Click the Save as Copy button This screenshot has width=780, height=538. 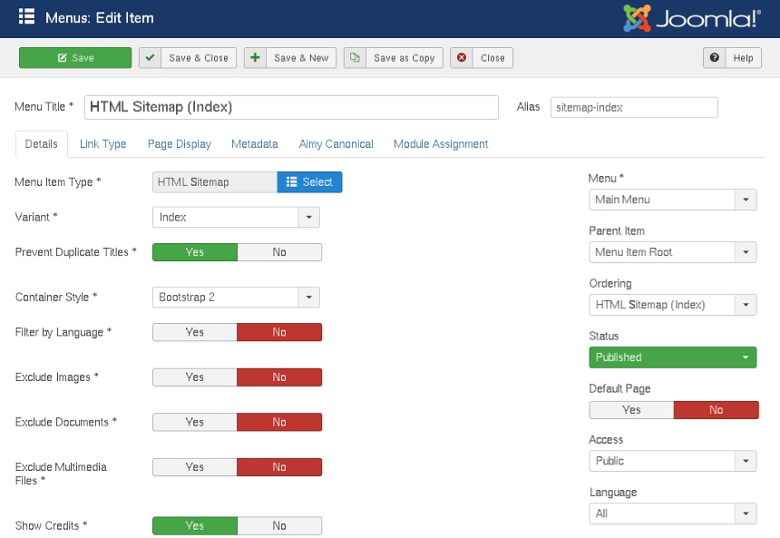coord(393,57)
